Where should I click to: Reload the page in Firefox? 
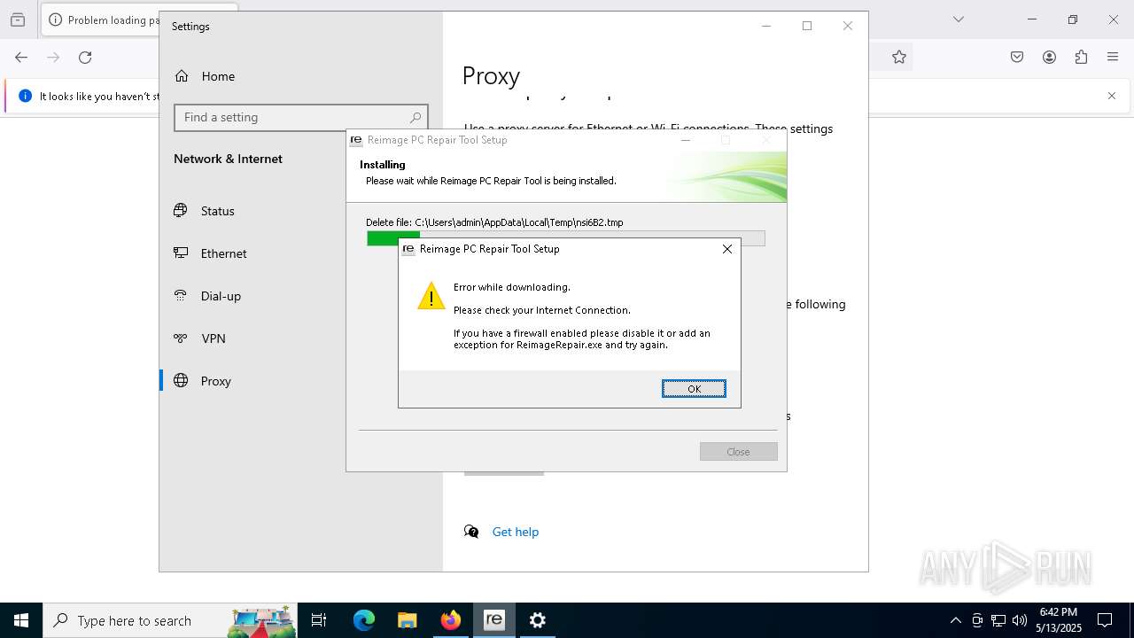pos(85,58)
